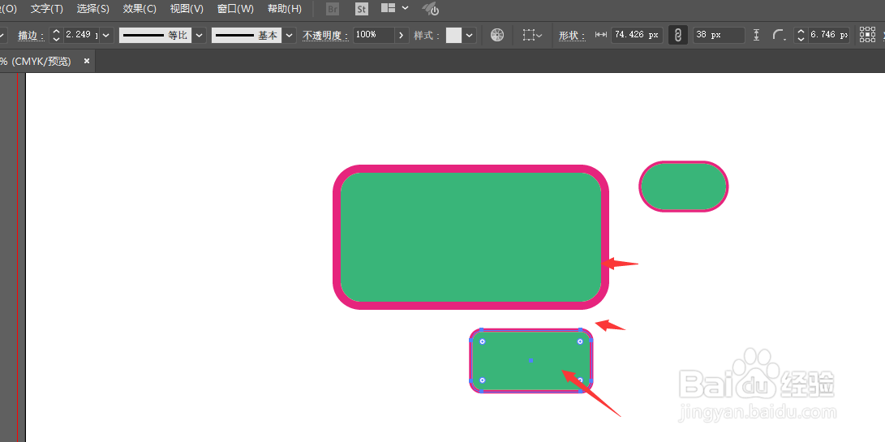Viewport: 885px width, 442px height.
Task: Open the 窗口(W) menu
Action: tap(235, 9)
